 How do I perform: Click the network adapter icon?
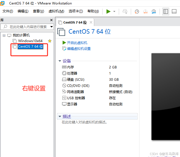[64, 92]
